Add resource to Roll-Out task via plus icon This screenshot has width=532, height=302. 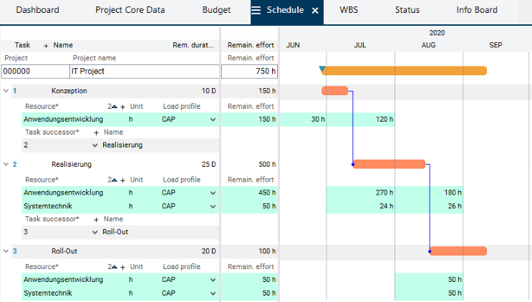[122, 267]
